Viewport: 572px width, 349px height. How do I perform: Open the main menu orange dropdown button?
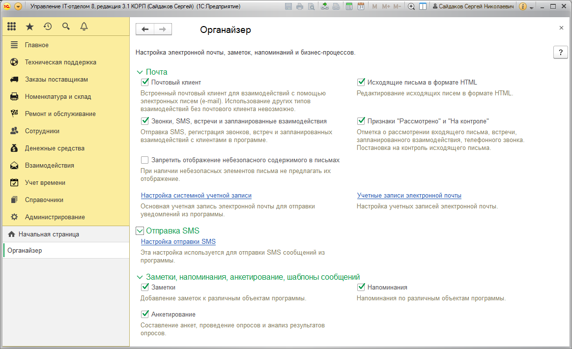[18, 6]
